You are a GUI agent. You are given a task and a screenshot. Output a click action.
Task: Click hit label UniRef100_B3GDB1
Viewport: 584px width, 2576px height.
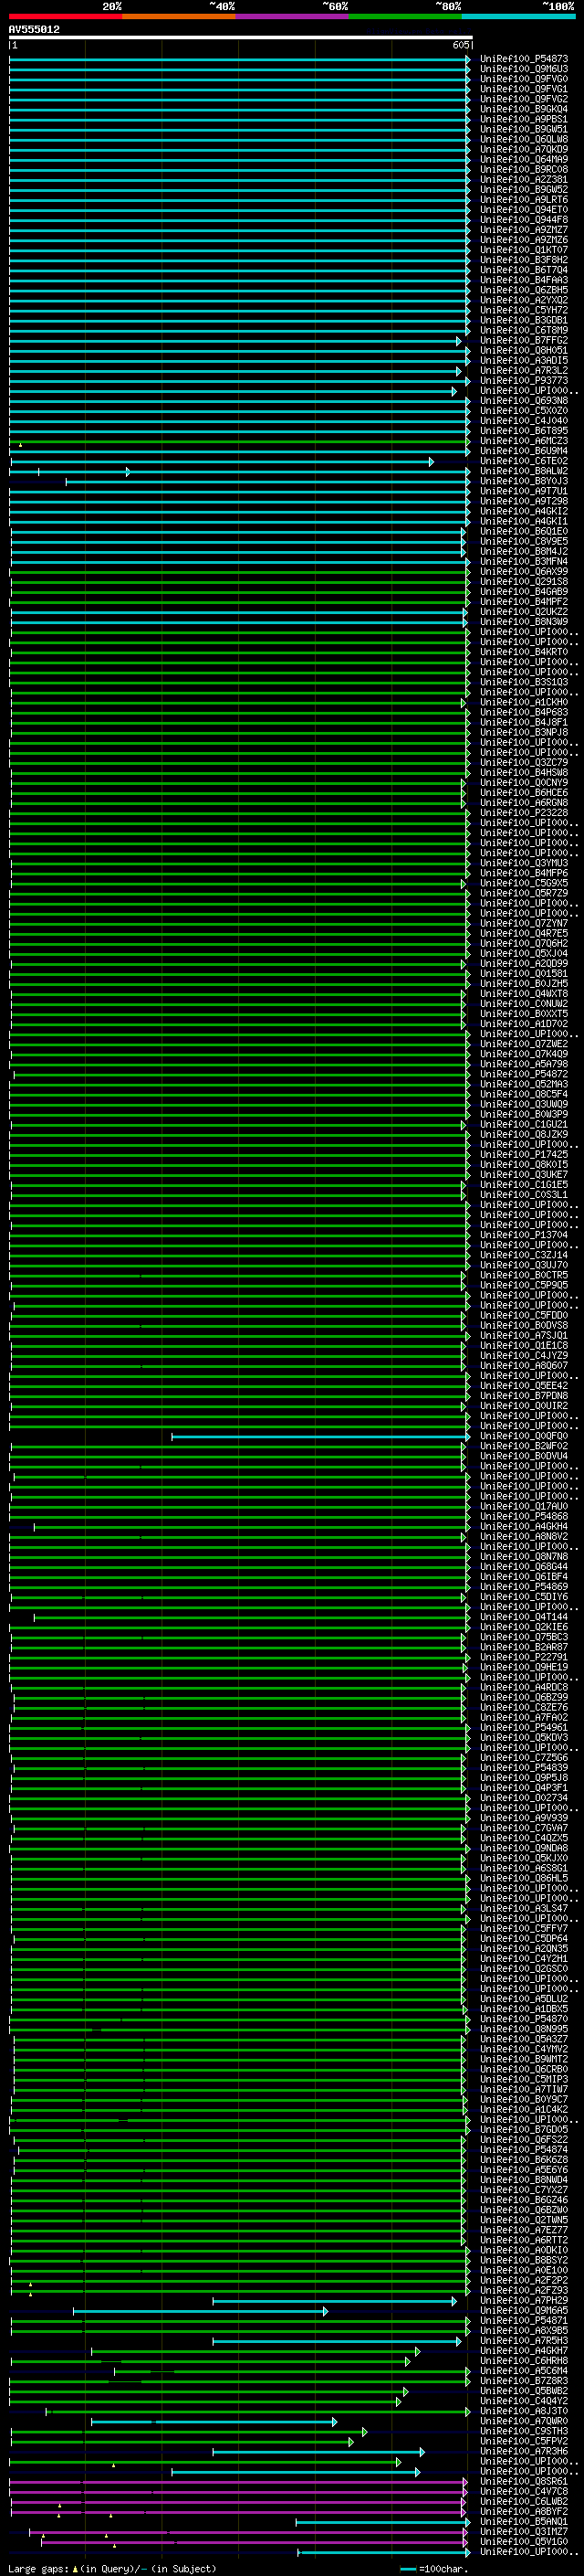[523, 320]
